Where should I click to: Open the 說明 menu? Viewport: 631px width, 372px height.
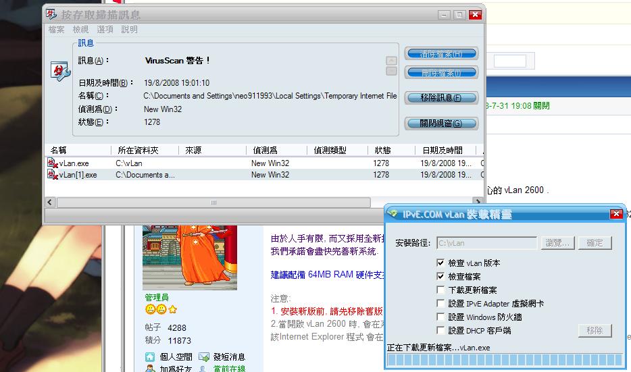pyautogui.click(x=129, y=29)
